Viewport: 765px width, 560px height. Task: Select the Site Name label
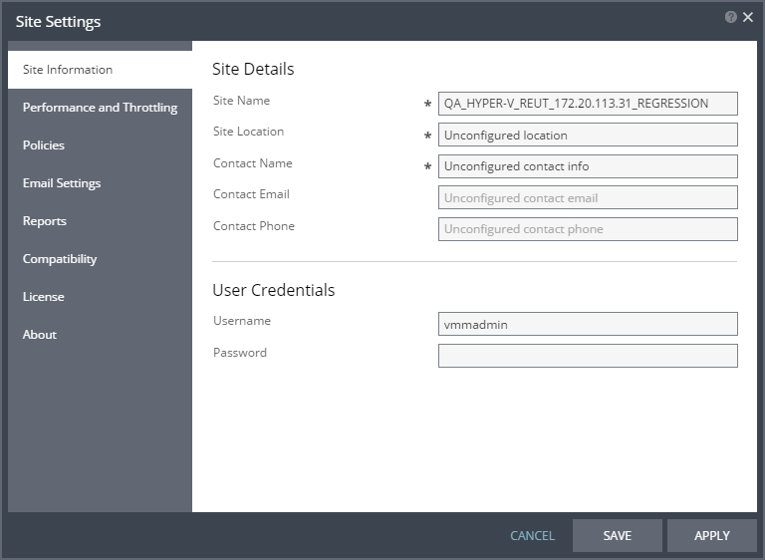click(x=241, y=100)
